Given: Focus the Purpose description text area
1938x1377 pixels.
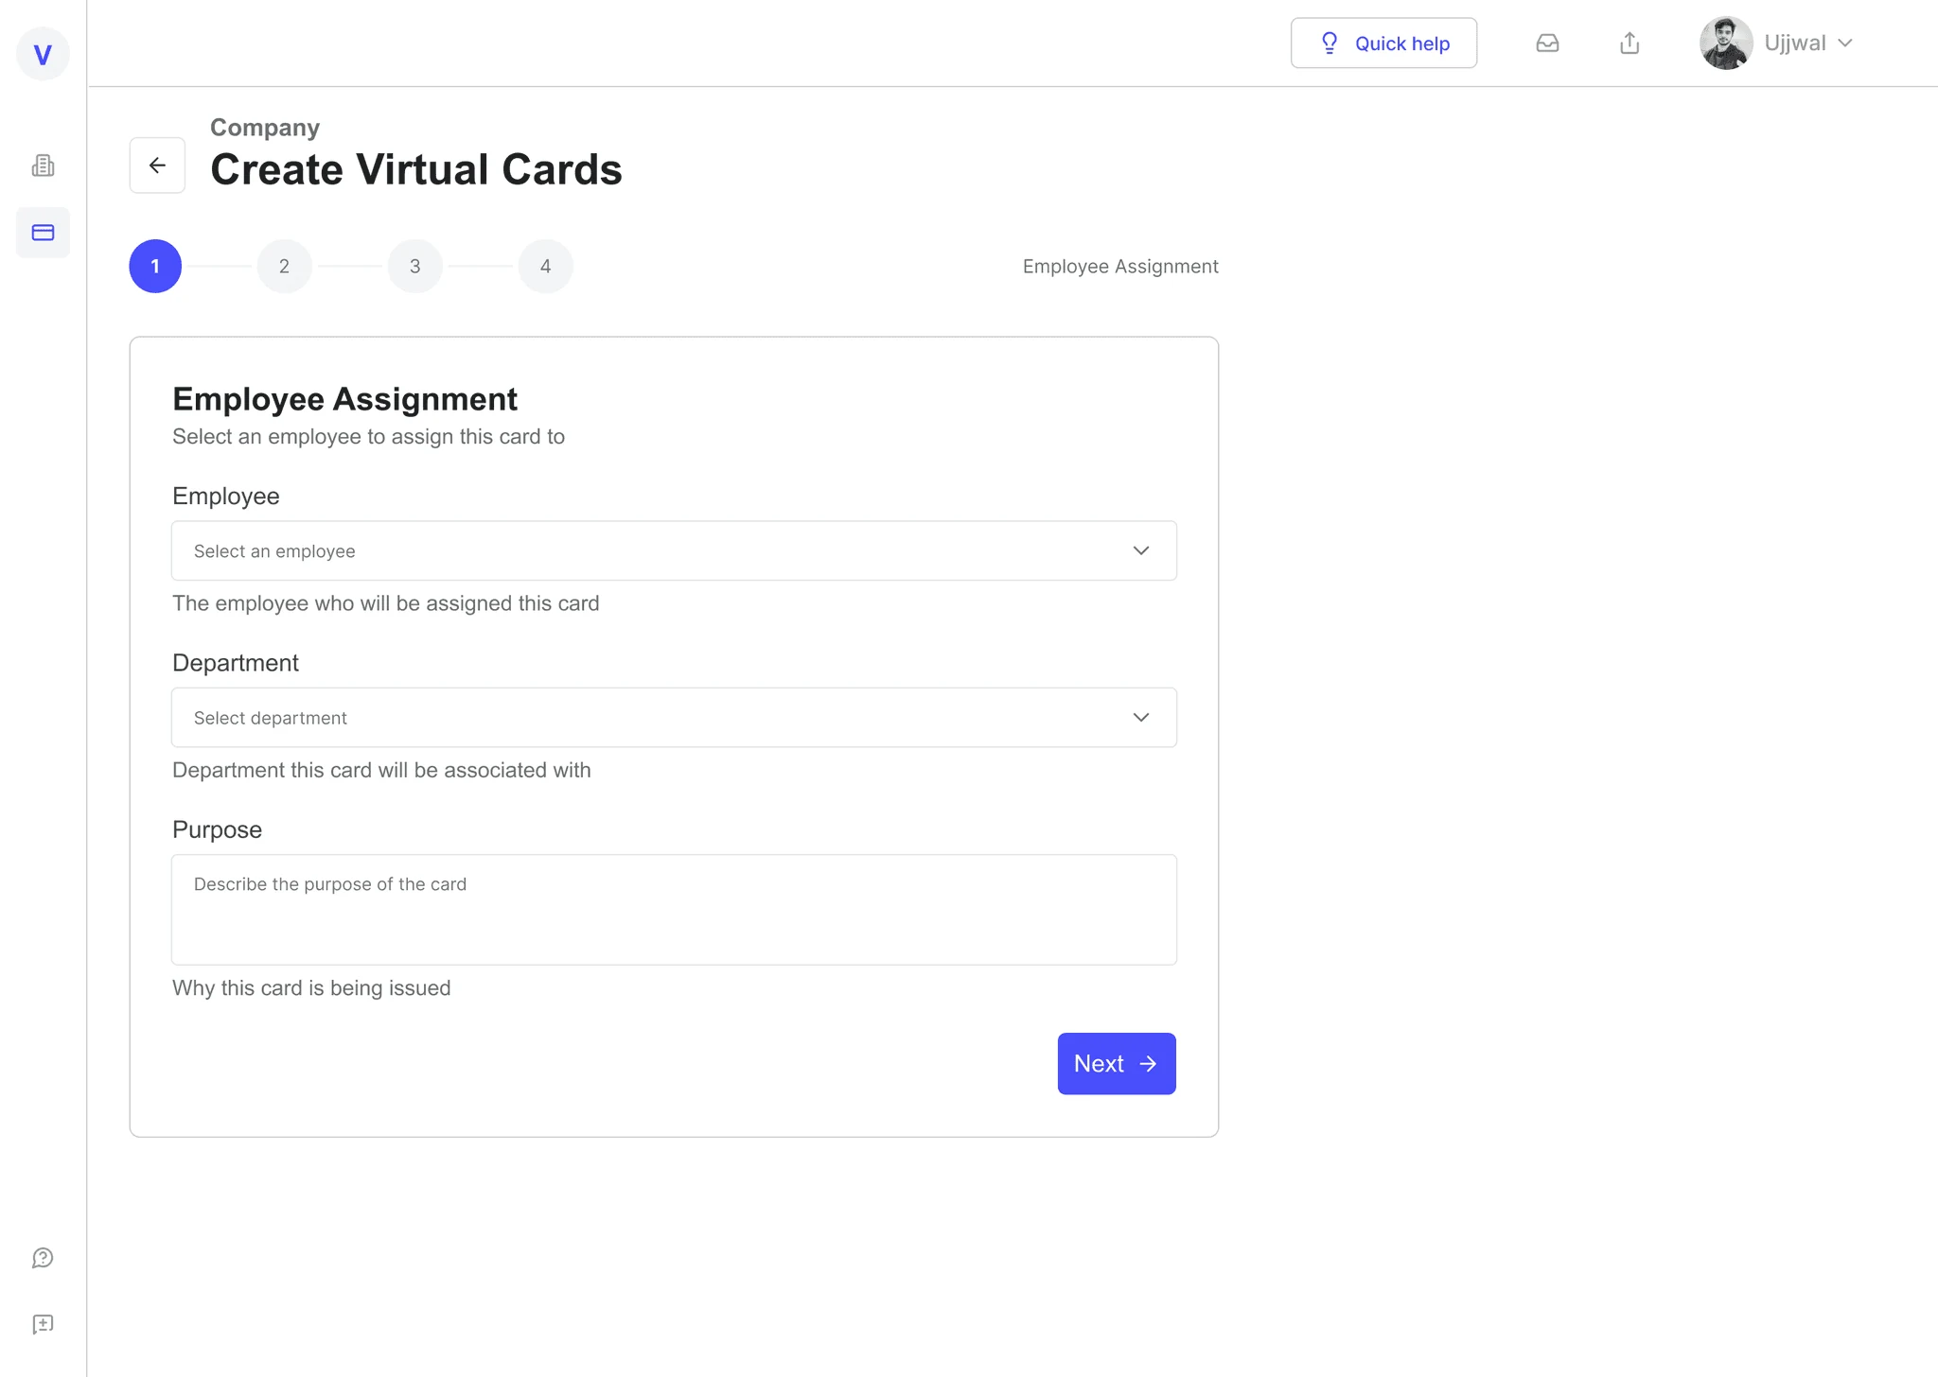Looking at the screenshot, I should [x=674, y=910].
